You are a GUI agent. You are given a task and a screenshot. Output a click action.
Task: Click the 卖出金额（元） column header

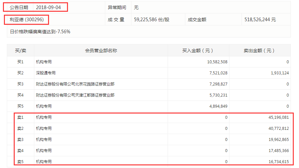point(259,51)
